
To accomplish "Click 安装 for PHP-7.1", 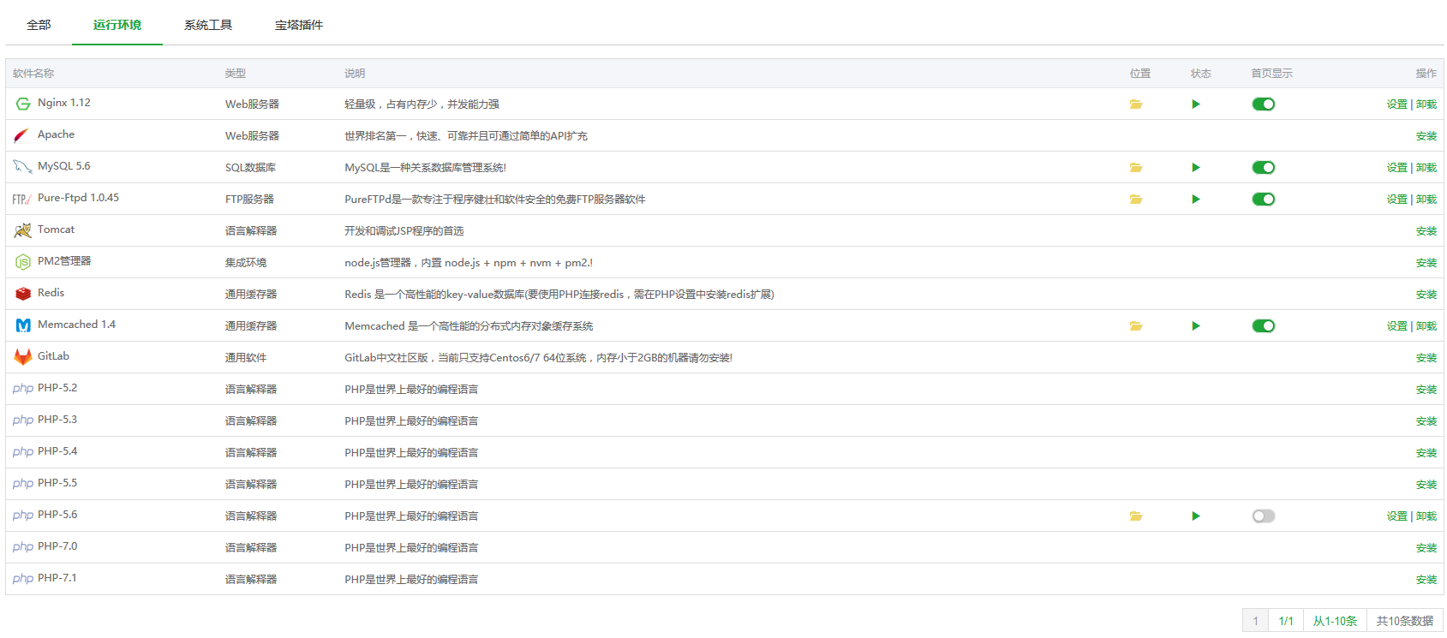I will 1426,580.
